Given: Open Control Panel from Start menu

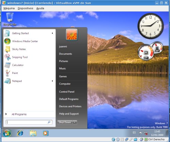Looking at the screenshot, I should (x=67, y=92).
